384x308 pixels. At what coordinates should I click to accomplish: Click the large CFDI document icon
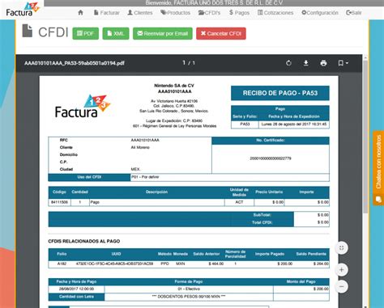27,31
